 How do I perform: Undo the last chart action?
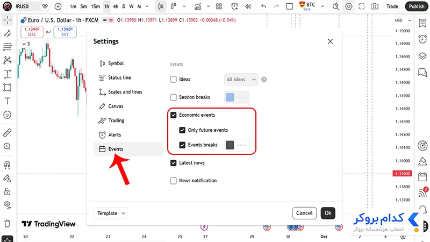[263, 6]
